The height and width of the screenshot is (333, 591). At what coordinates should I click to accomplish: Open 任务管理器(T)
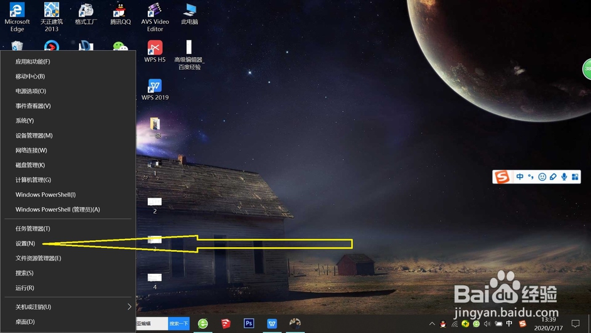tap(68, 228)
